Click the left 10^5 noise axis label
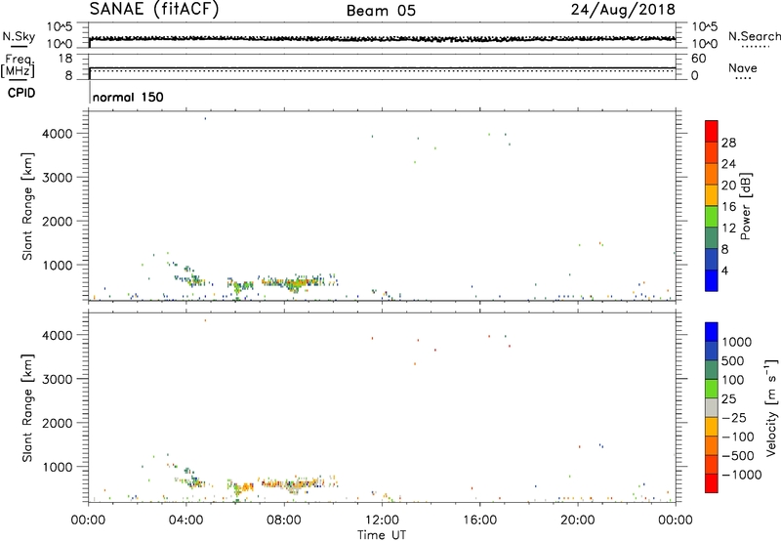The height and width of the screenshot is (541, 781). [60, 27]
